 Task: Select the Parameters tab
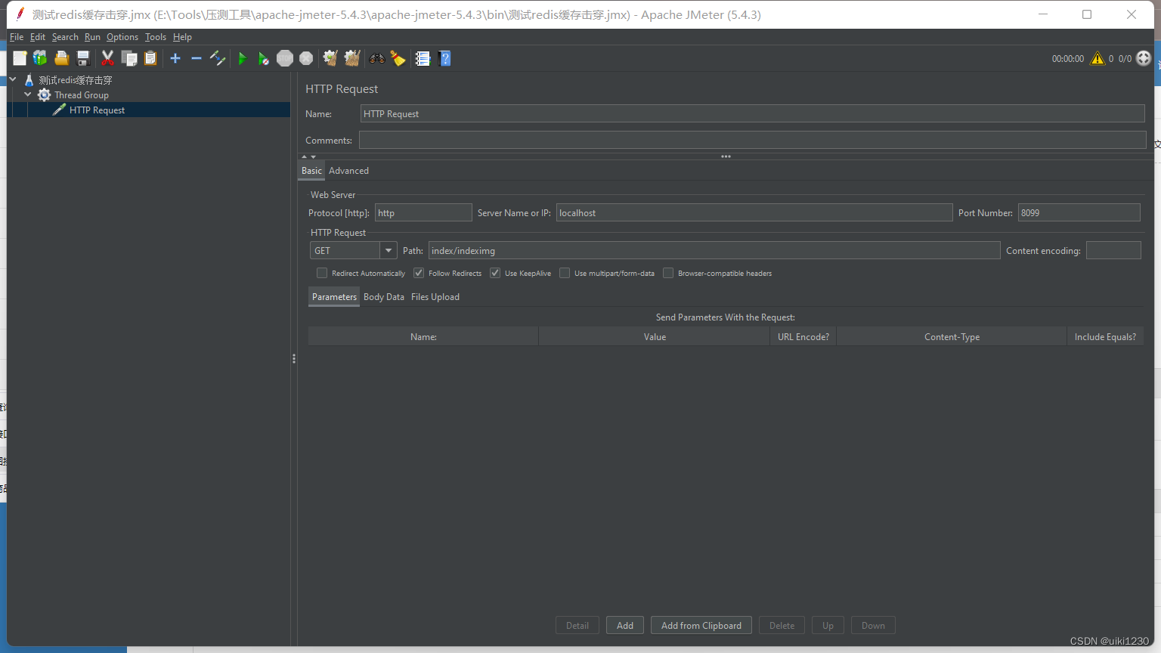click(334, 297)
